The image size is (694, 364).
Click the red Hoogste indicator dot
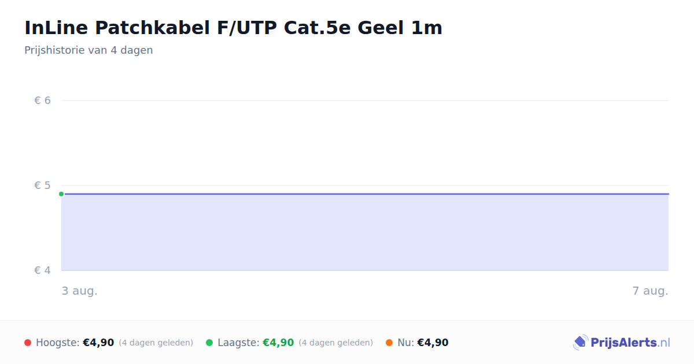[28, 343]
